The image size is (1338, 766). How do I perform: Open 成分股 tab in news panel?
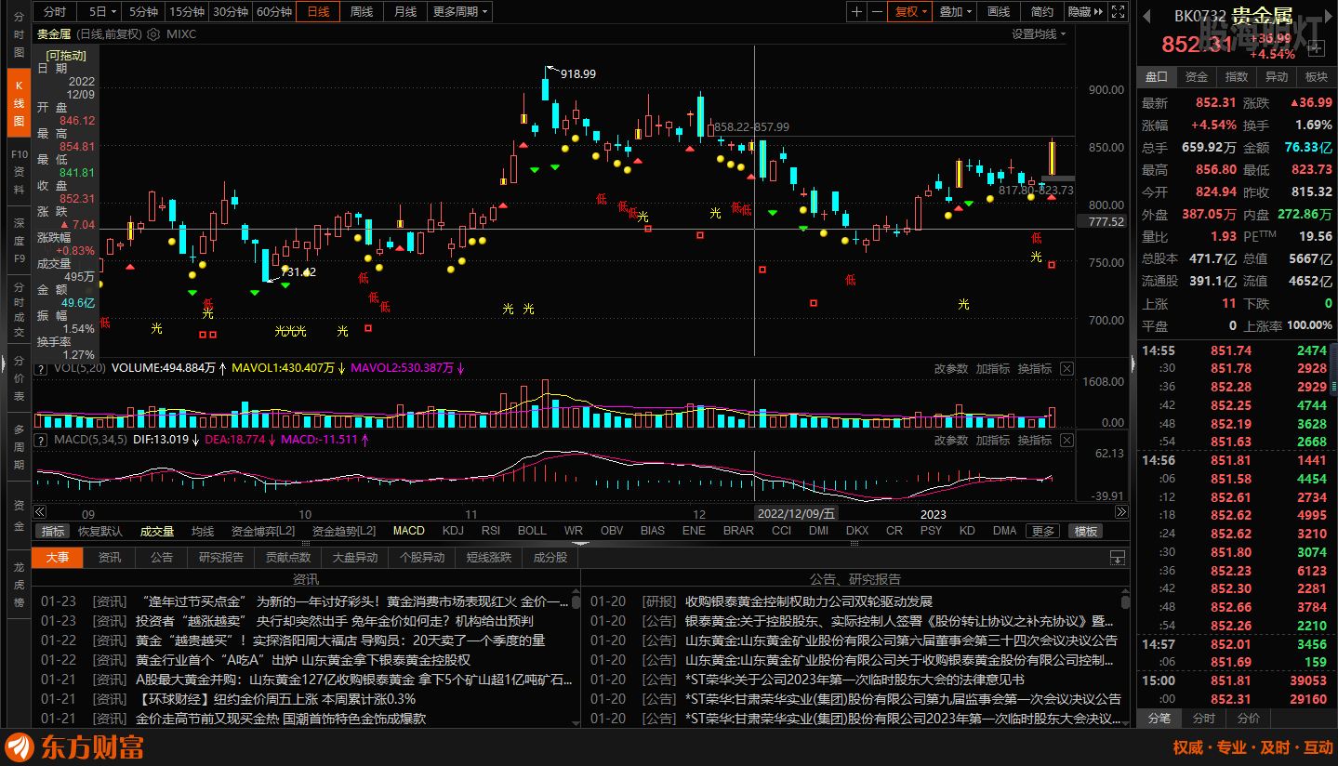pos(550,557)
